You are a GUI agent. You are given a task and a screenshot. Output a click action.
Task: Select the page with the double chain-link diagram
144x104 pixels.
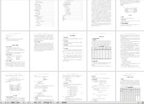pyautogui.click(x=15, y=87)
